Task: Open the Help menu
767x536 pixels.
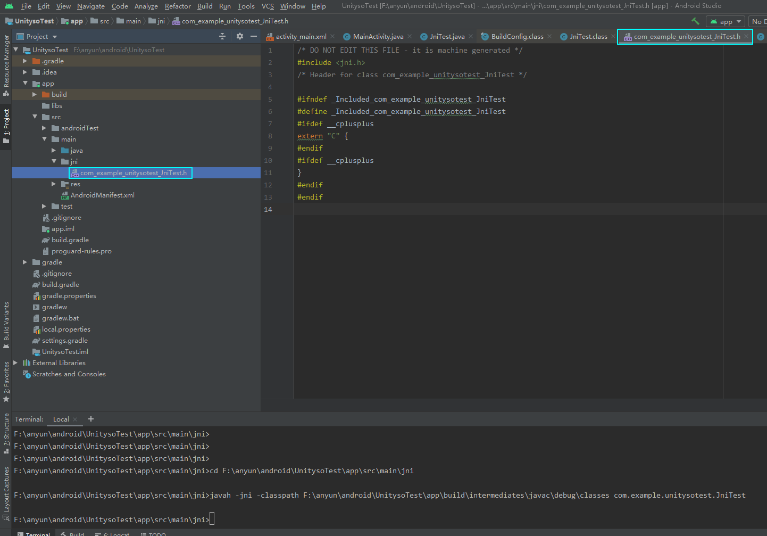Action: coord(319,6)
